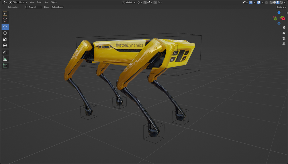Activate the Move tool
Screen dimensions: 288x164
click(5, 27)
